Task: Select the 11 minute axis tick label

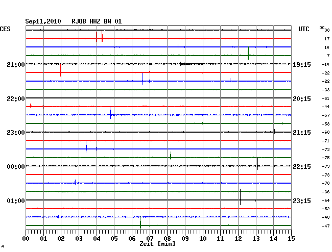Action: (x=221, y=239)
